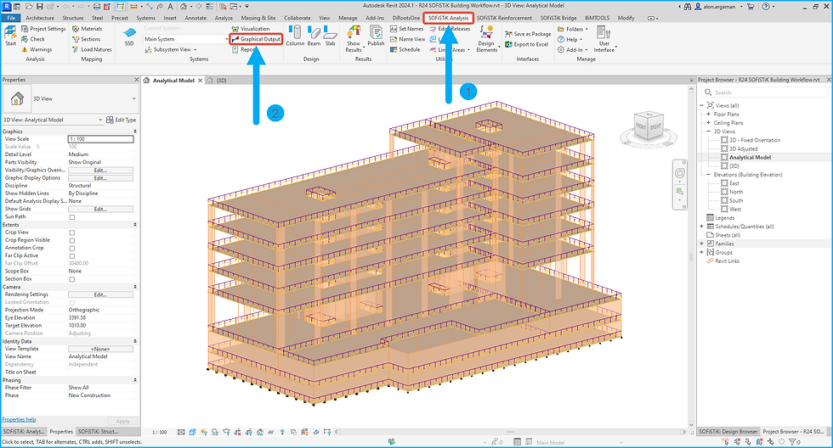
Task: Click the Text tool in quick access toolbar
Action: tap(170, 6)
